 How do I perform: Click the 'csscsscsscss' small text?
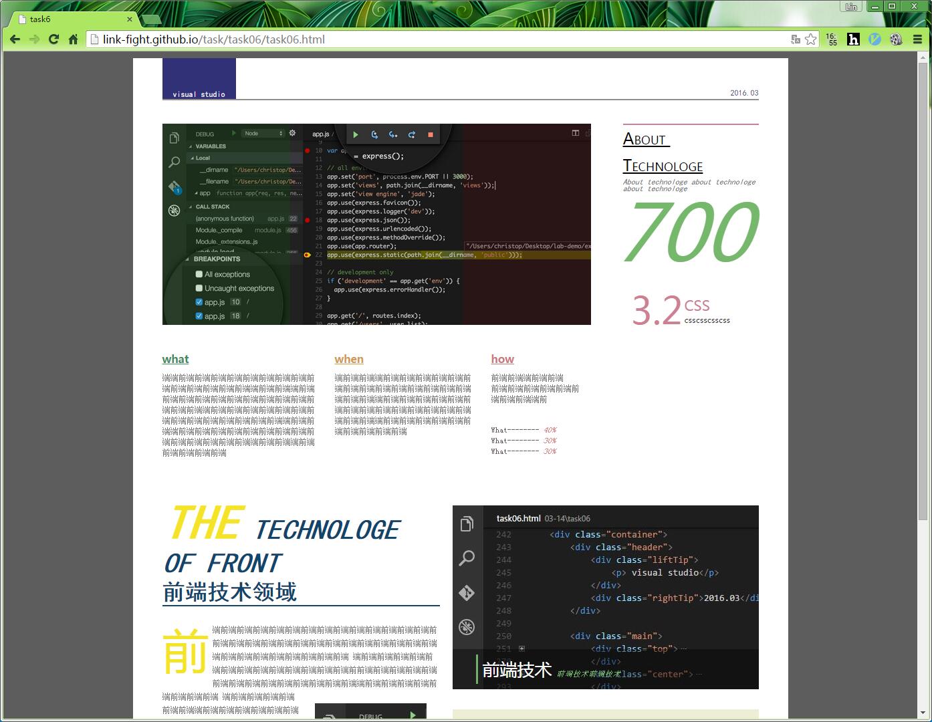click(707, 321)
